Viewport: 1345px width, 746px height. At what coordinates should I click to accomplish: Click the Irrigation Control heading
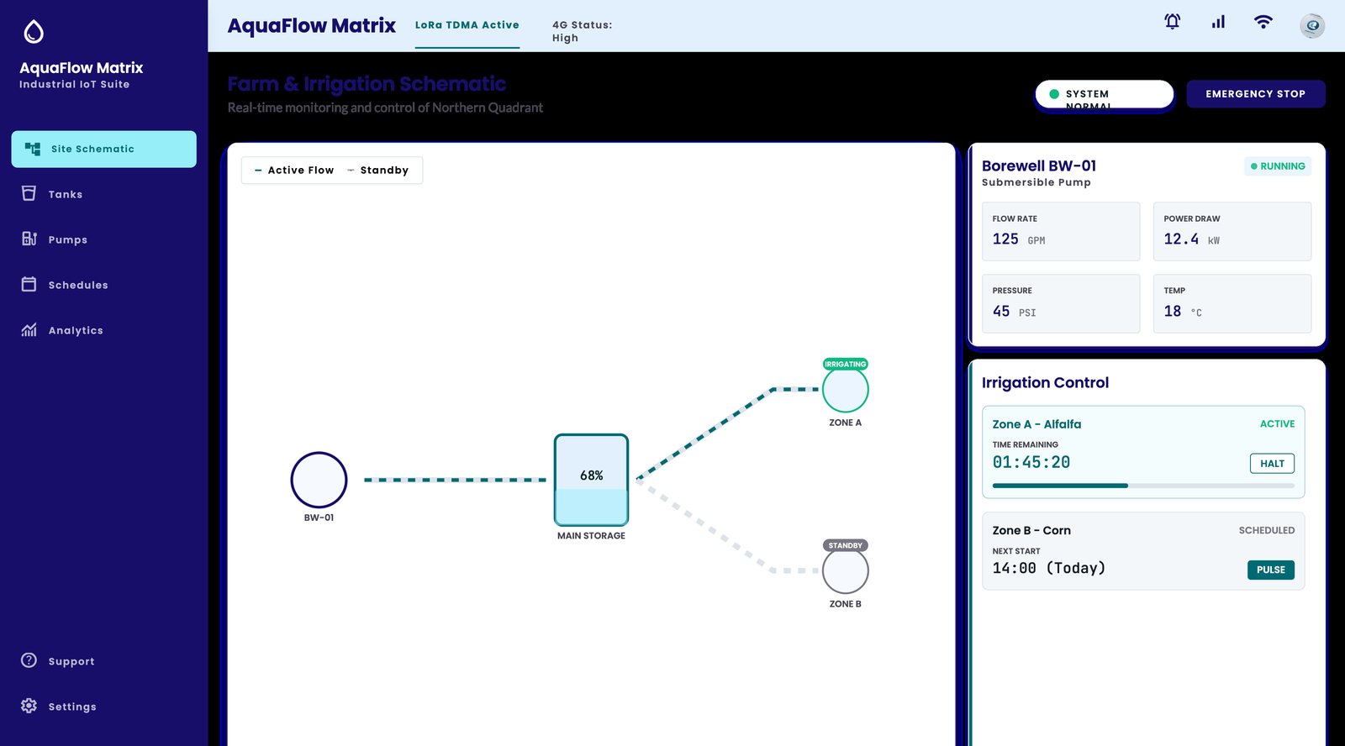click(x=1045, y=382)
